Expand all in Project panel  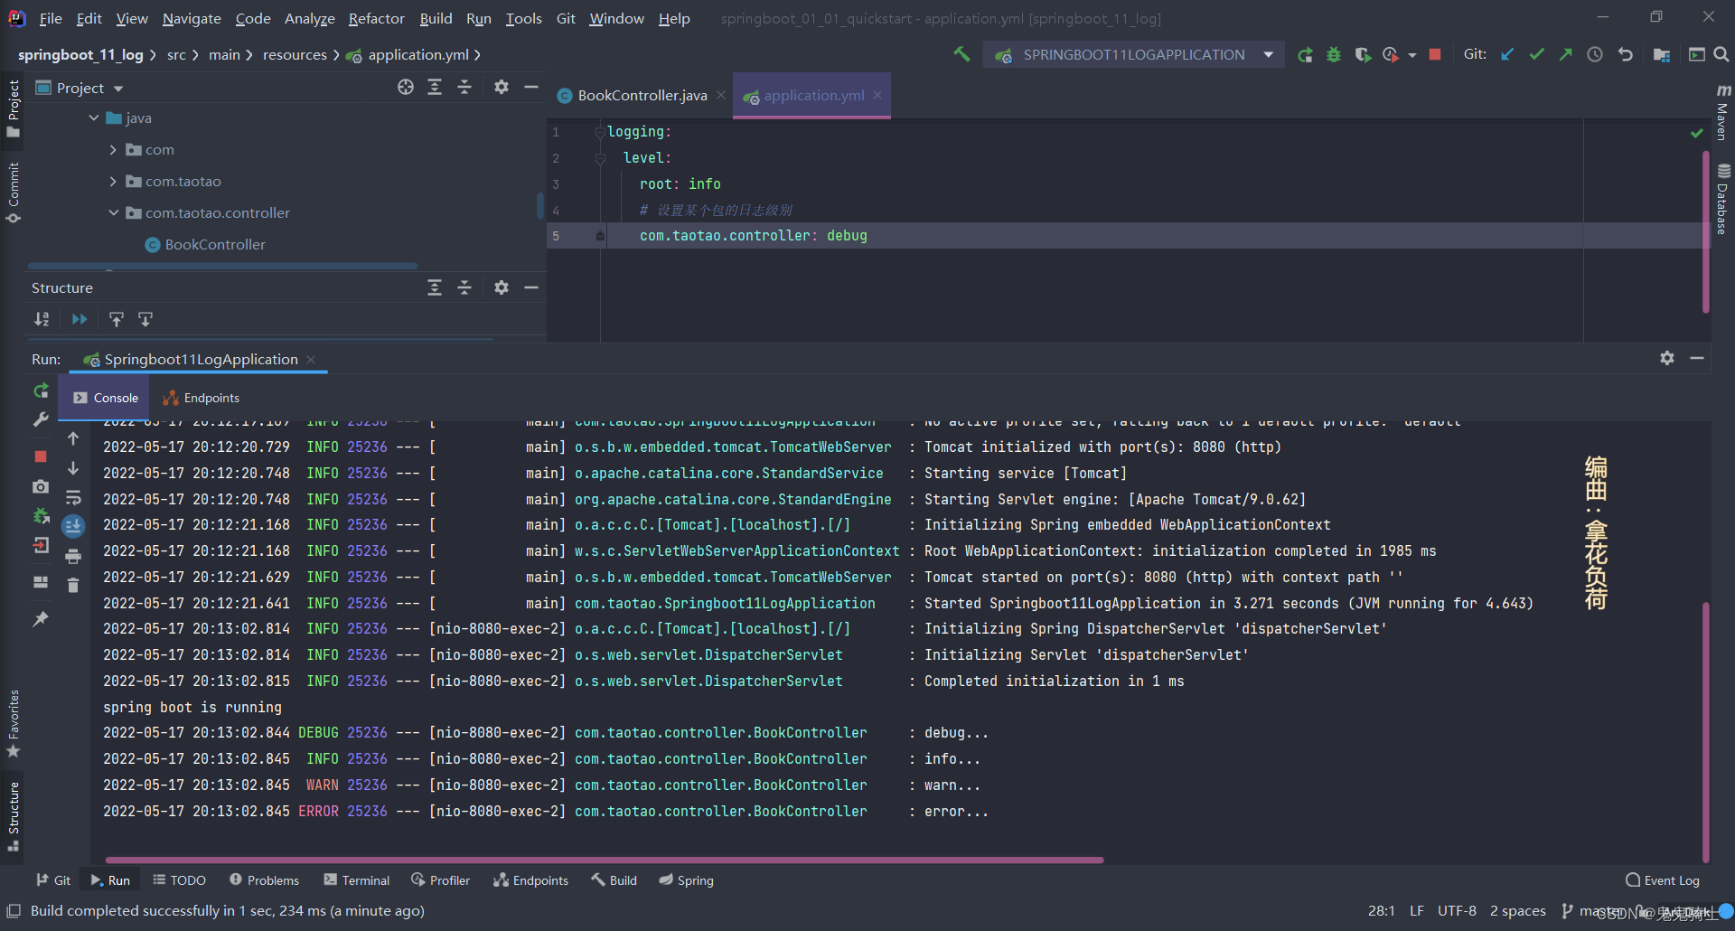coord(435,87)
